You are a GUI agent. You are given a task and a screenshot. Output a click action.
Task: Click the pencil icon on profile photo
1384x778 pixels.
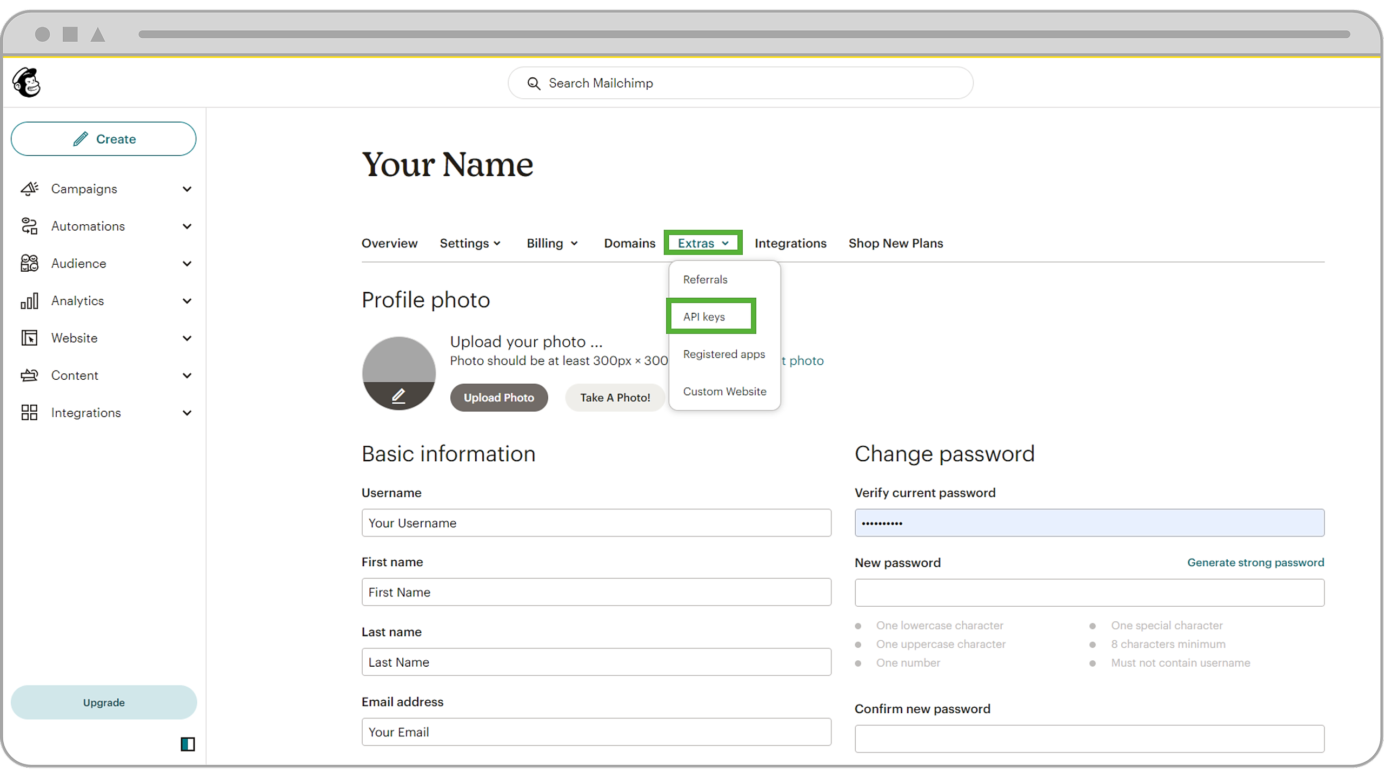point(398,396)
